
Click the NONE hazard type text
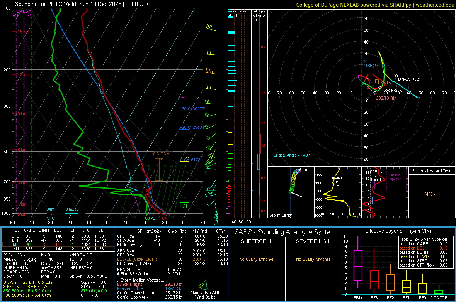click(x=432, y=194)
